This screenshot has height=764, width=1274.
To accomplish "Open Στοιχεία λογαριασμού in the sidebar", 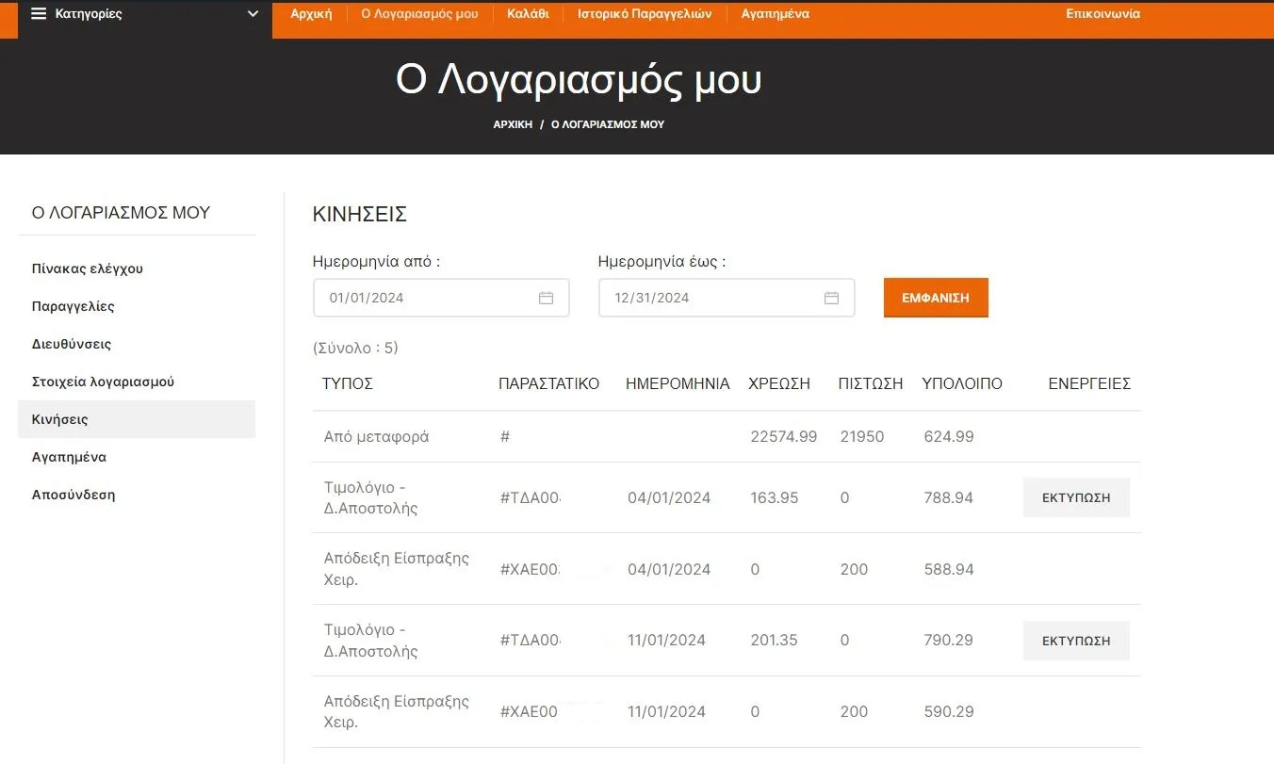I will [x=103, y=382].
